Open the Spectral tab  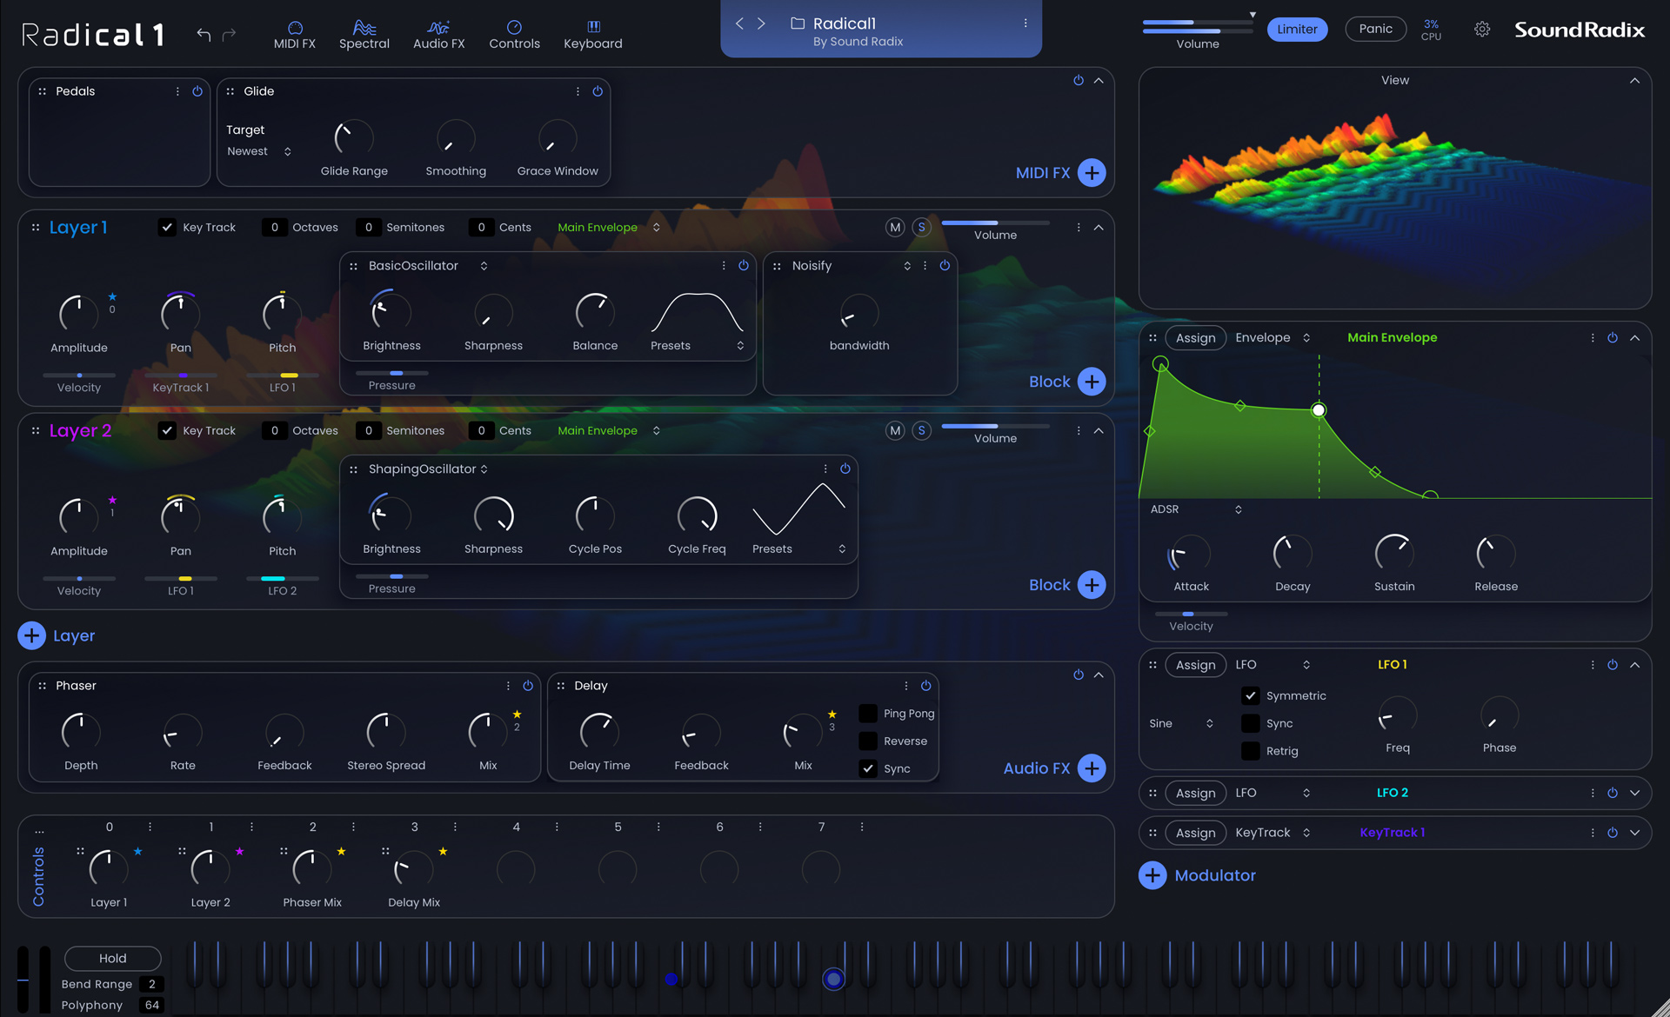click(364, 34)
